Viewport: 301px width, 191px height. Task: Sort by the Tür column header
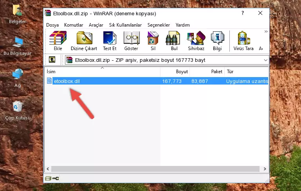click(x=246, y=71)
